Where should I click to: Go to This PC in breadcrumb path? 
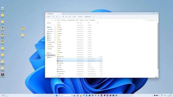59,20
